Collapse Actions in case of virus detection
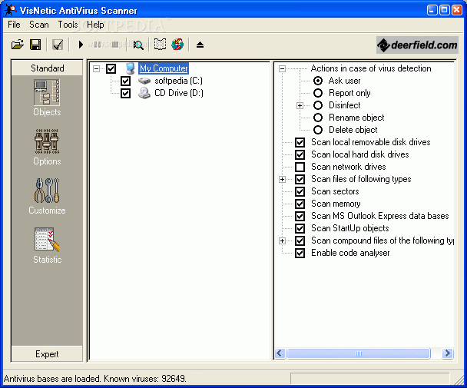467x388 pixels. click(x=282, y=69)
